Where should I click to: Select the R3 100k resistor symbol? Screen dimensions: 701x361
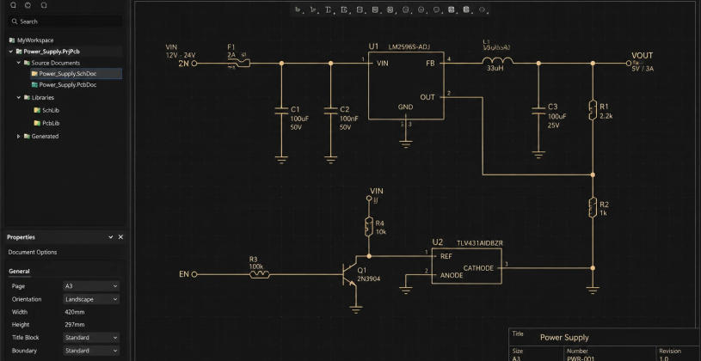tap(259, 274)
